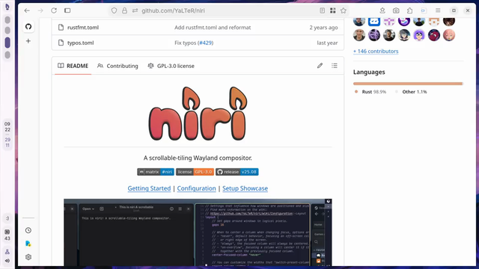Open the site permissions icon before the URL
Image resolution: width=479 pixels, height=269 pixels.
[135, 10]
